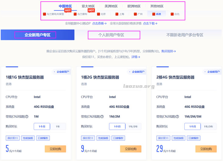Click help icon beside 带宽(CN2线路) in 2核4G card
Screen dimensions: 223x161
tap(178, 116)
